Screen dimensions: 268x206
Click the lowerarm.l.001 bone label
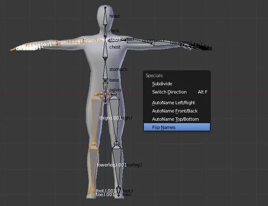click(64, 42)
